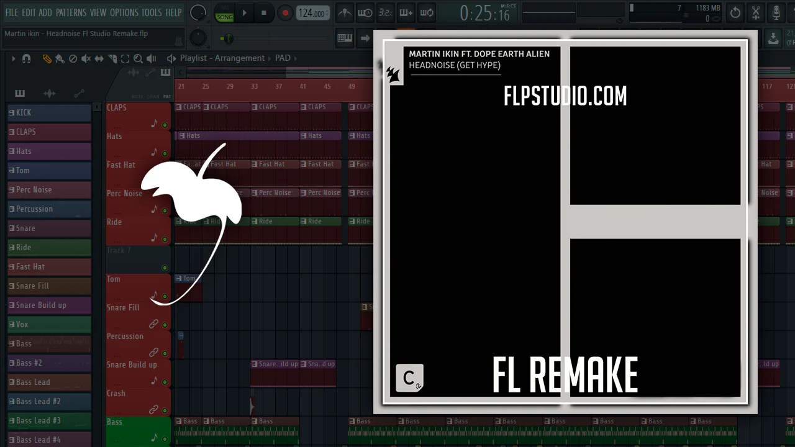Open the audio editor scissors icon
The image size is (795, 447).
click(x=756, y=12)
